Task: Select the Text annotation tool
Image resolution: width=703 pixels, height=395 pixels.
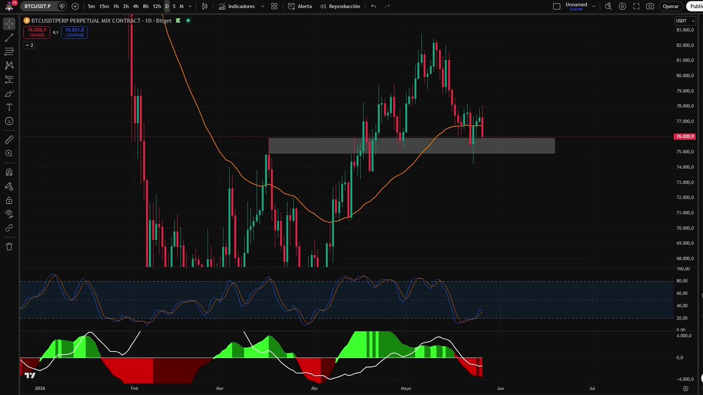Action: [9, 107]
